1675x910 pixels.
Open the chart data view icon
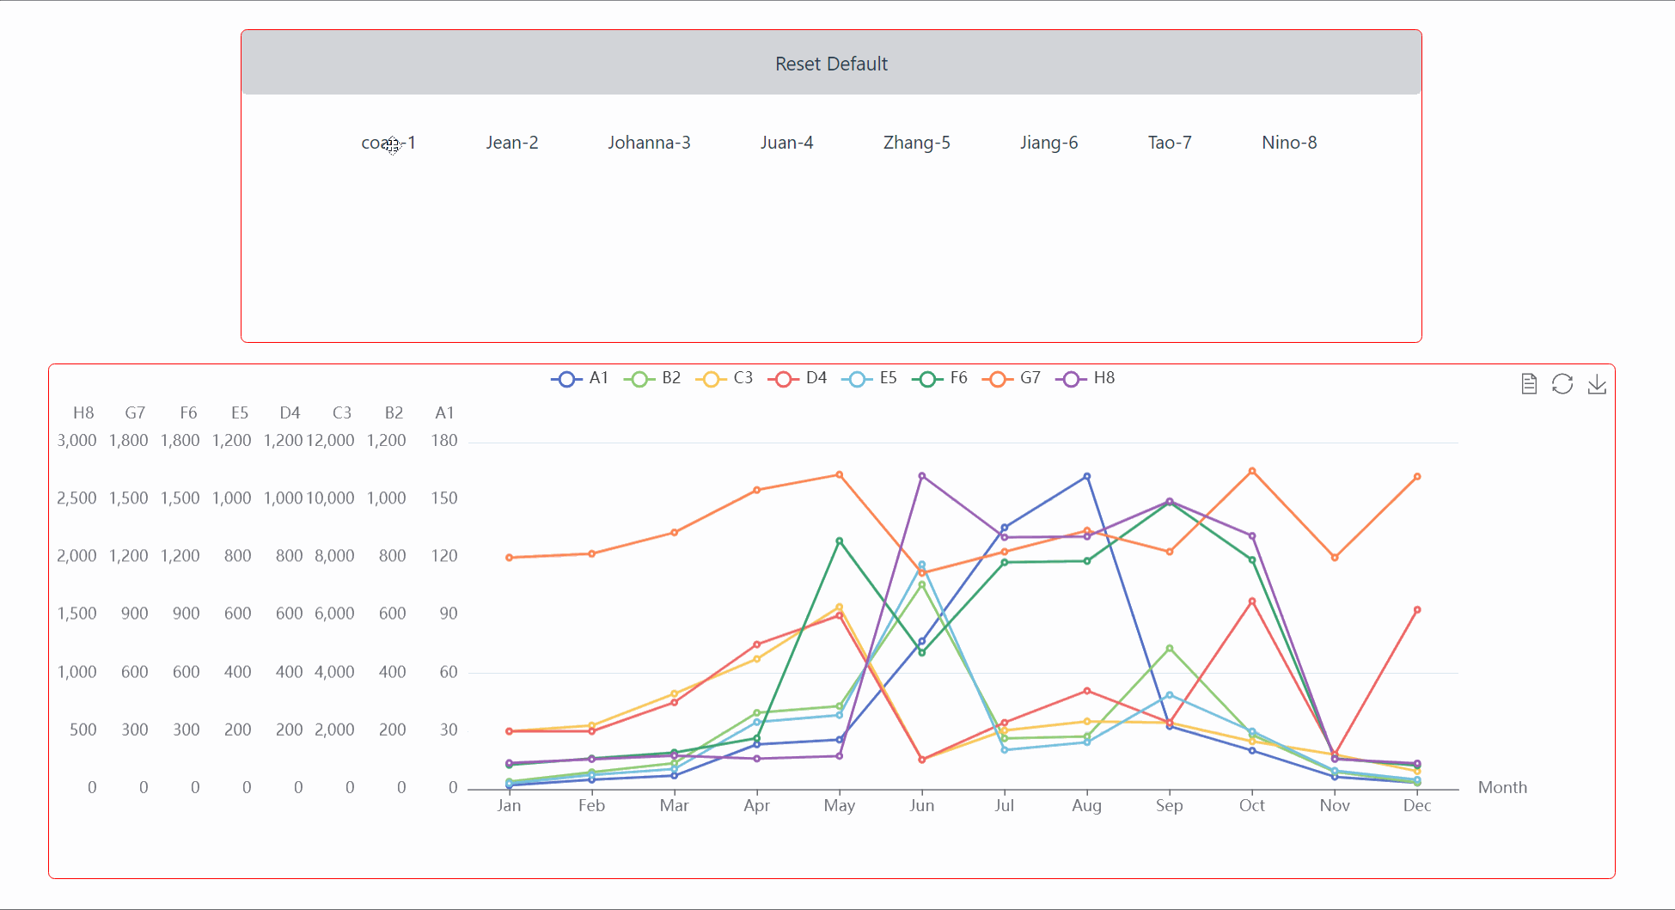[1528, 384]
